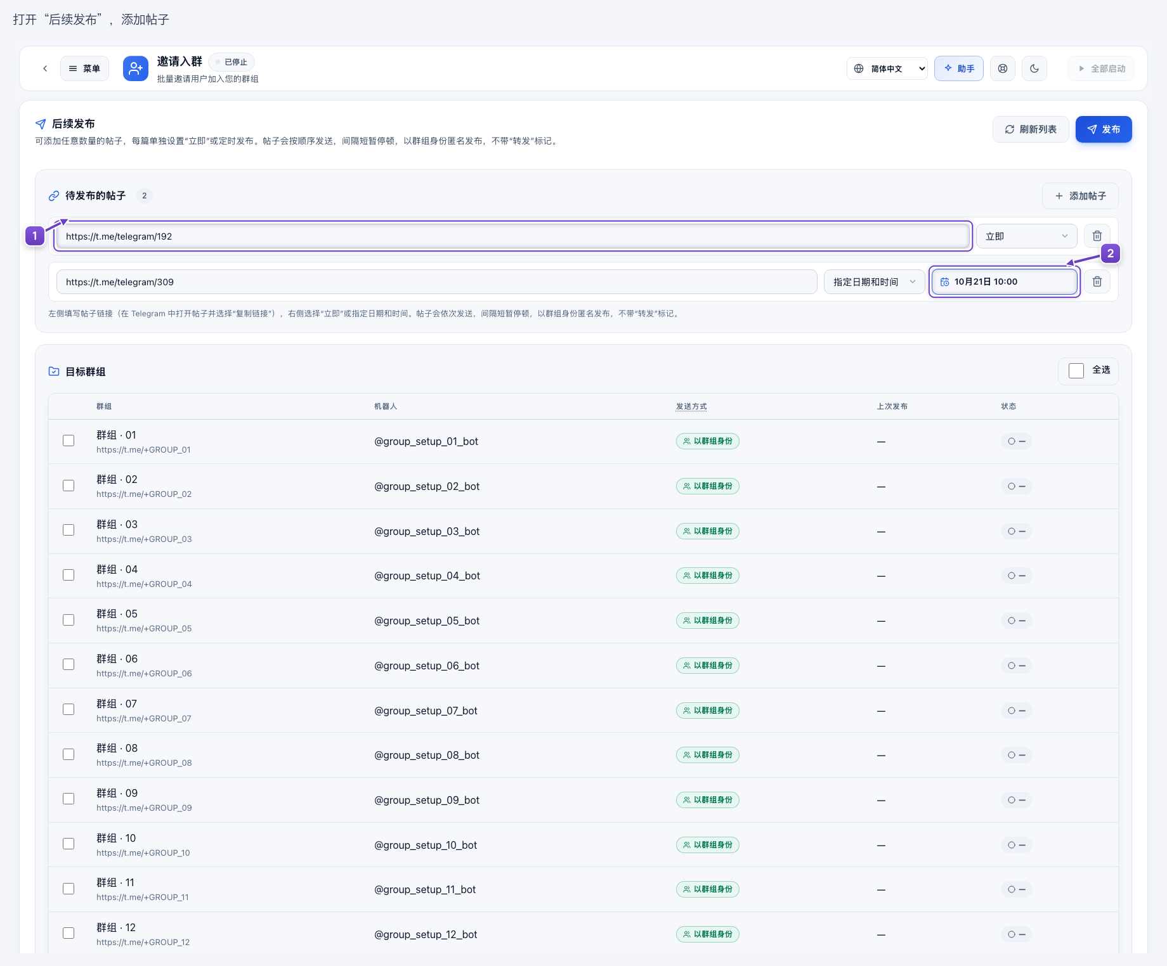Click the back arrow icon
This screenshot has height=966, width=1167.
(x=45, y=68)
